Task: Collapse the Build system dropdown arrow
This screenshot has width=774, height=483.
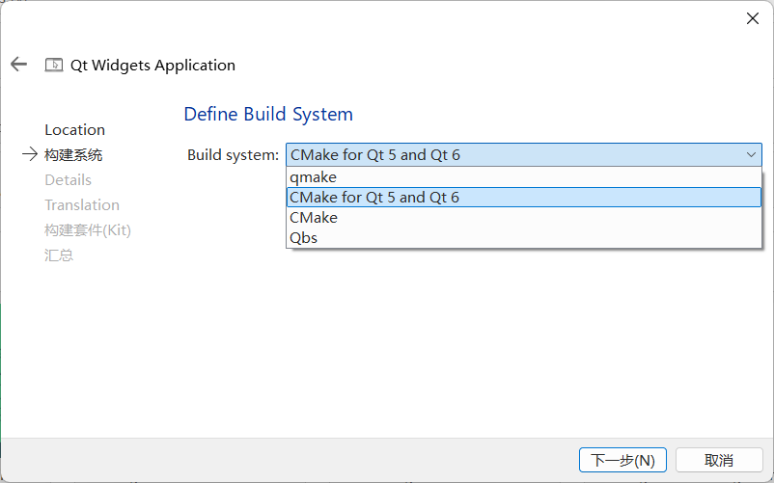Action: [x=751, y=155]
